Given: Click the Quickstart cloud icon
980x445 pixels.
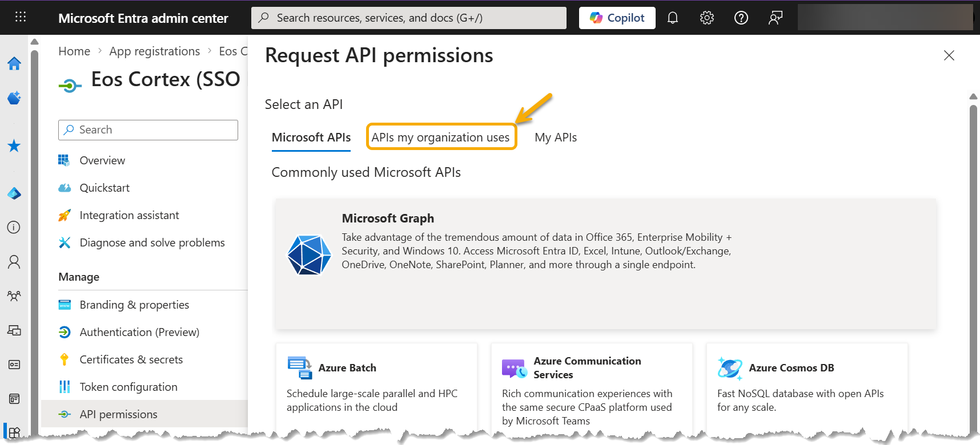Looking at the screenshot, I should click(x=65, y=188).
